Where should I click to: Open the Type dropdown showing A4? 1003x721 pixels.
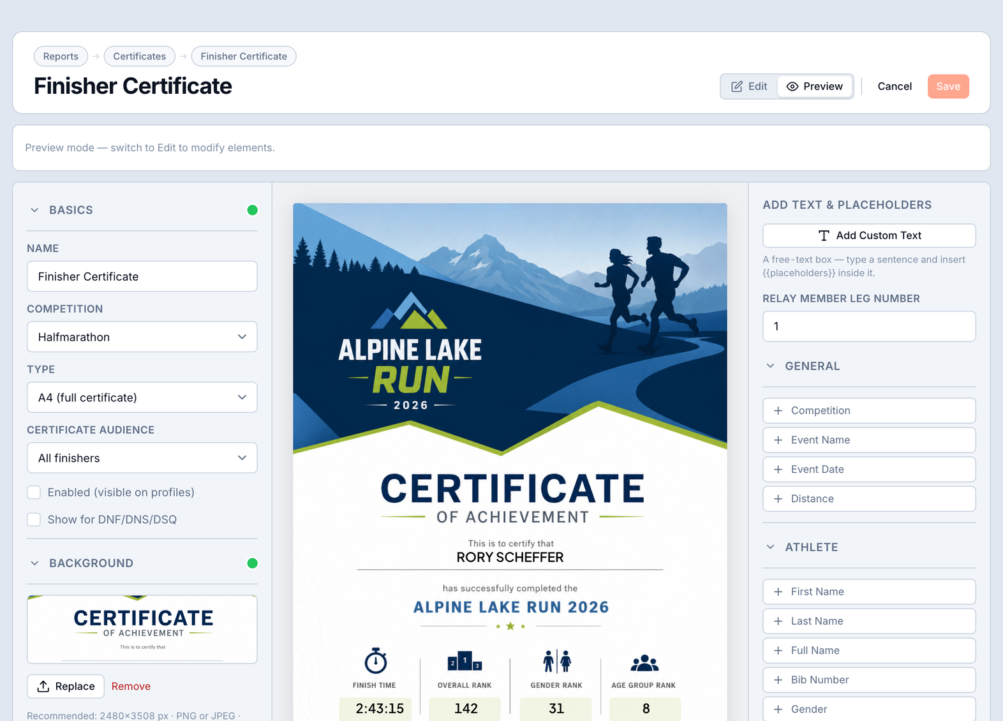pyautogui.click(x=142, y=398)
